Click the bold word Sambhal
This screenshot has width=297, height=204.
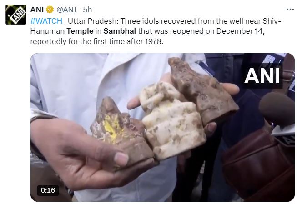(x=120, y=31)
